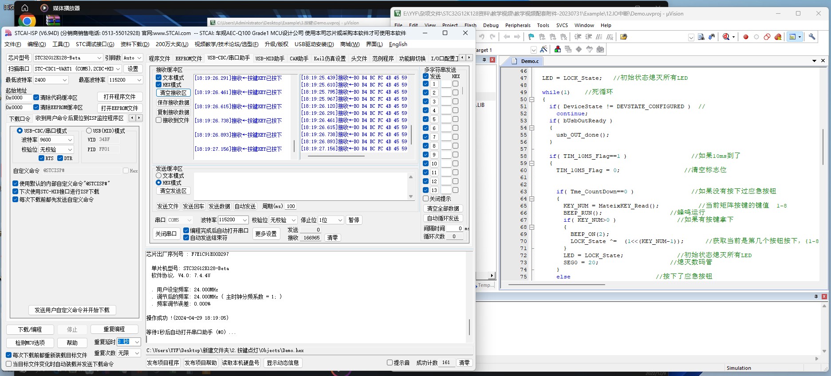Open the media player from the top bar
The width and height of the screenshot is (831, 376).
44,8
